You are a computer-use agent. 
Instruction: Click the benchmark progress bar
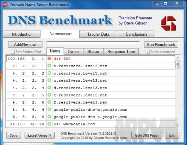pos(93,43)
